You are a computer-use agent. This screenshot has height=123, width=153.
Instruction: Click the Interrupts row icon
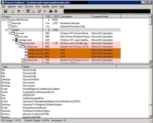pyautogui.click(x=10, y=23)
